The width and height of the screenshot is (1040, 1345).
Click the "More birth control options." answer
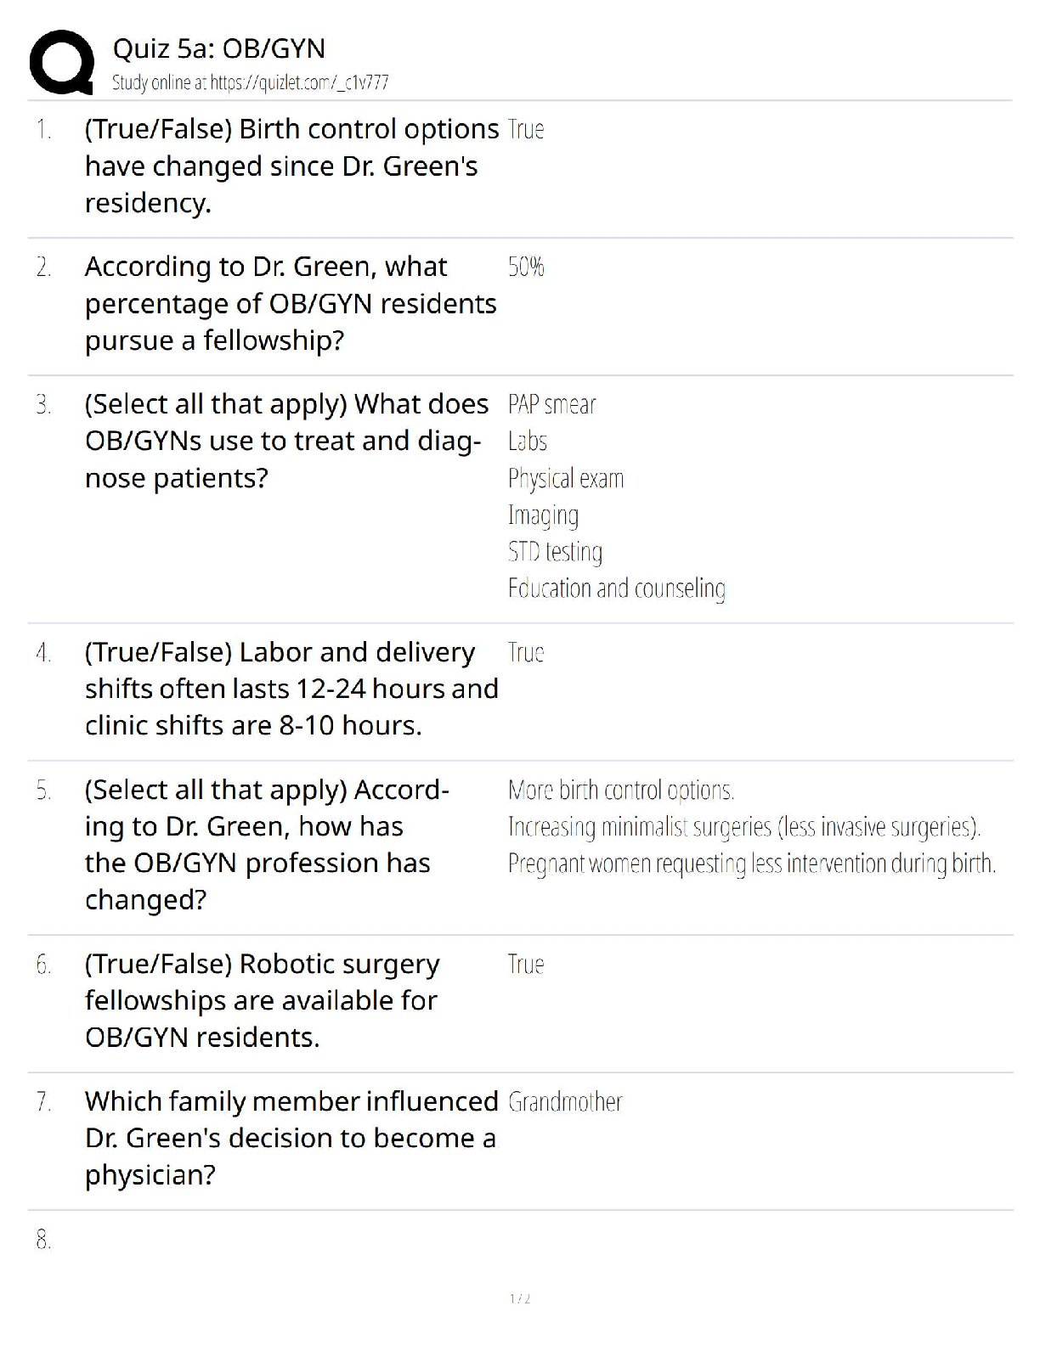620,791
